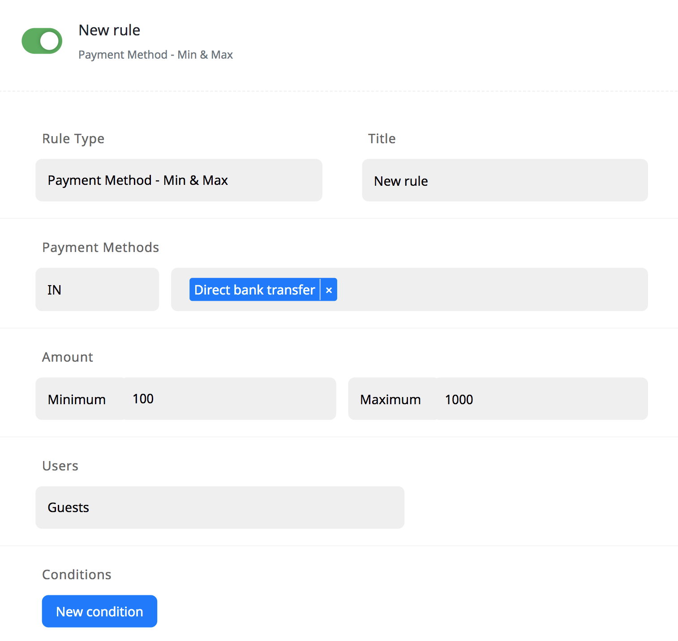Click the Amount section label
Viewport: 678px width, 641px height.
tap(68, 357)
